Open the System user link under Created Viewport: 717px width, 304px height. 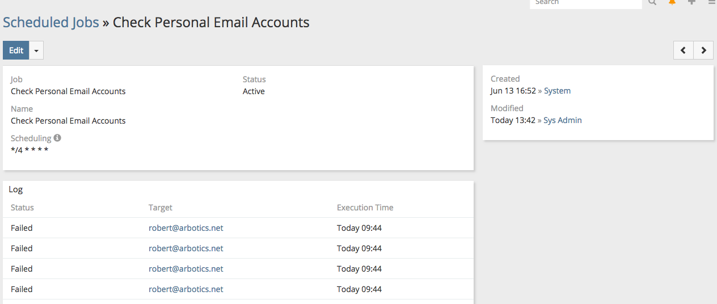pos(557,91)
